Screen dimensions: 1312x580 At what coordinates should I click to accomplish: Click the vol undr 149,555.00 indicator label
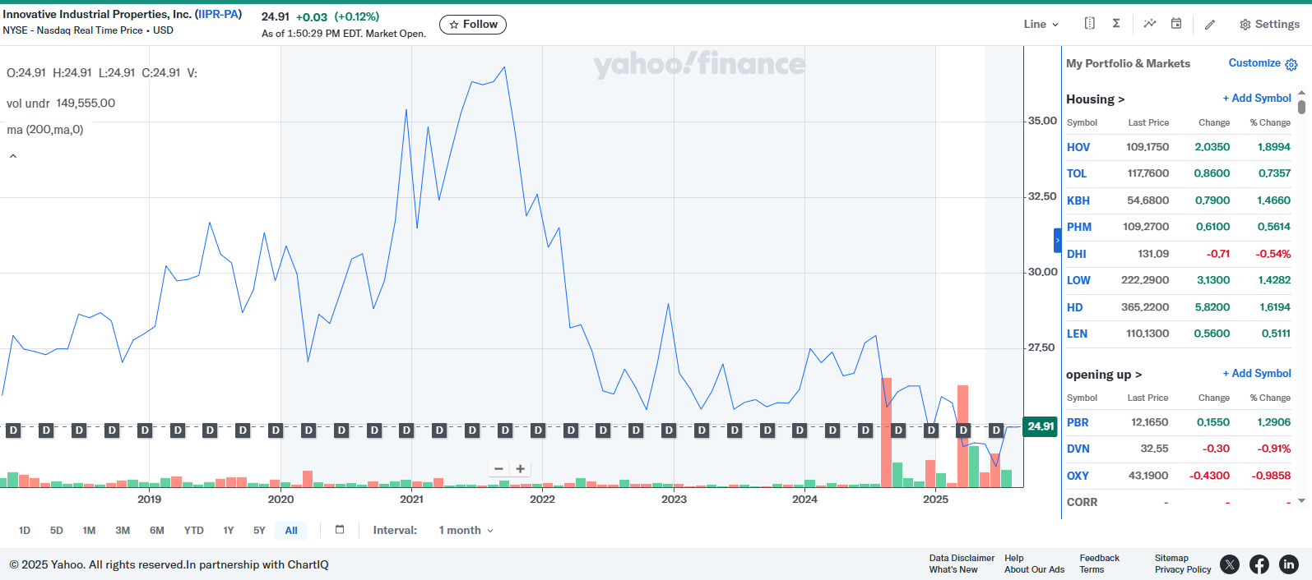[61, 104]
